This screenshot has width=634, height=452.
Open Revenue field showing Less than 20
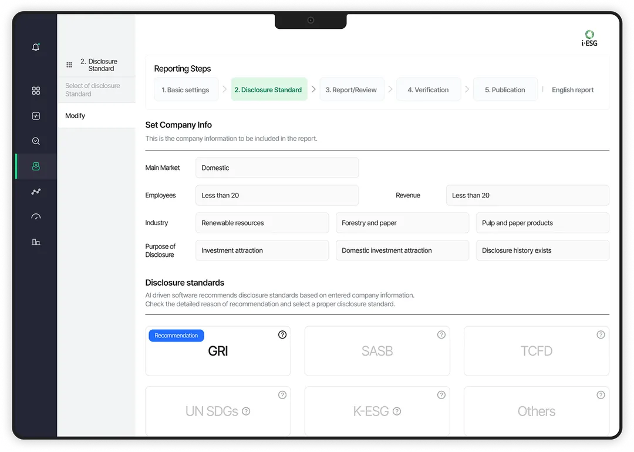coord(527,195)
